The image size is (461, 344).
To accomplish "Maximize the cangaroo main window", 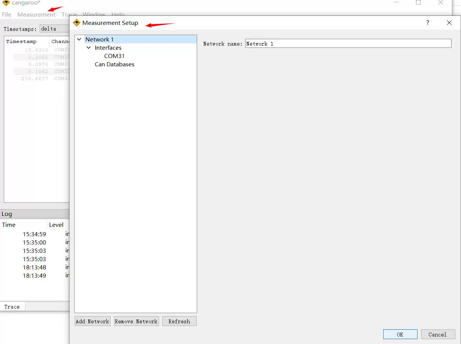I will click(x=418, y=3).
